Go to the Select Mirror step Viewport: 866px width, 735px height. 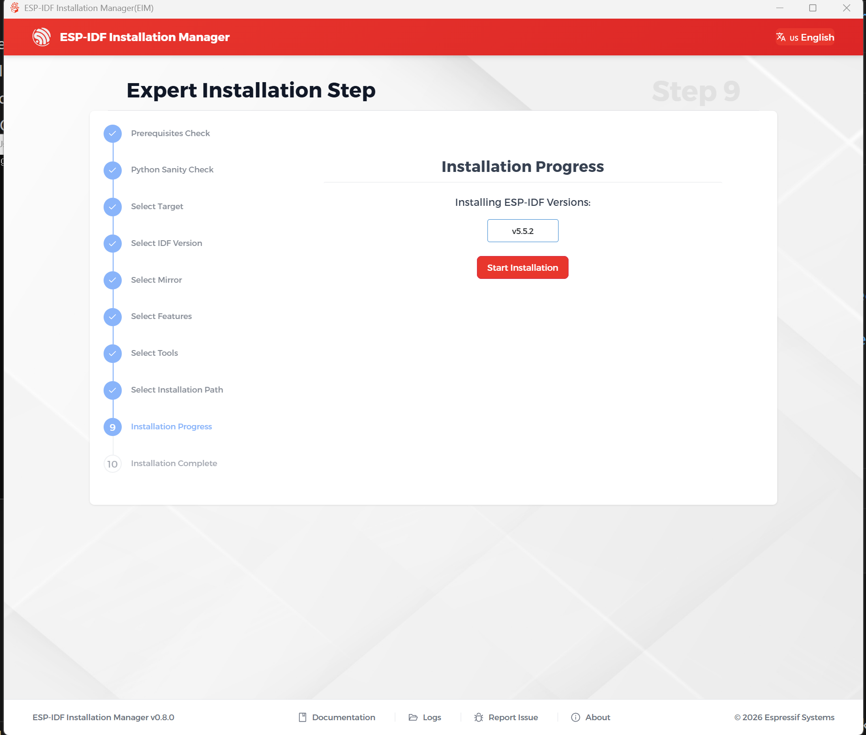click(157, 280)
